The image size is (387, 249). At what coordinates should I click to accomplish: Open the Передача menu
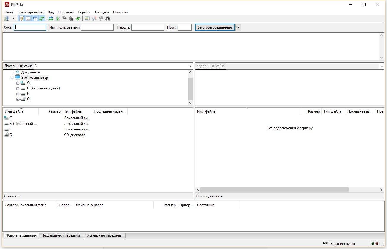66,12
